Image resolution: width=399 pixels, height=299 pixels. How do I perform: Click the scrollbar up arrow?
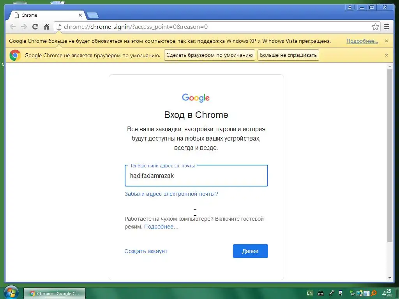[390, 66]
